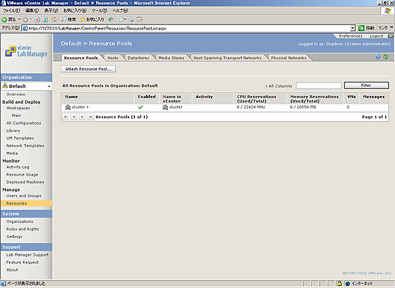Click the filter text input field
395x288 pixels.
click(319, 85)
